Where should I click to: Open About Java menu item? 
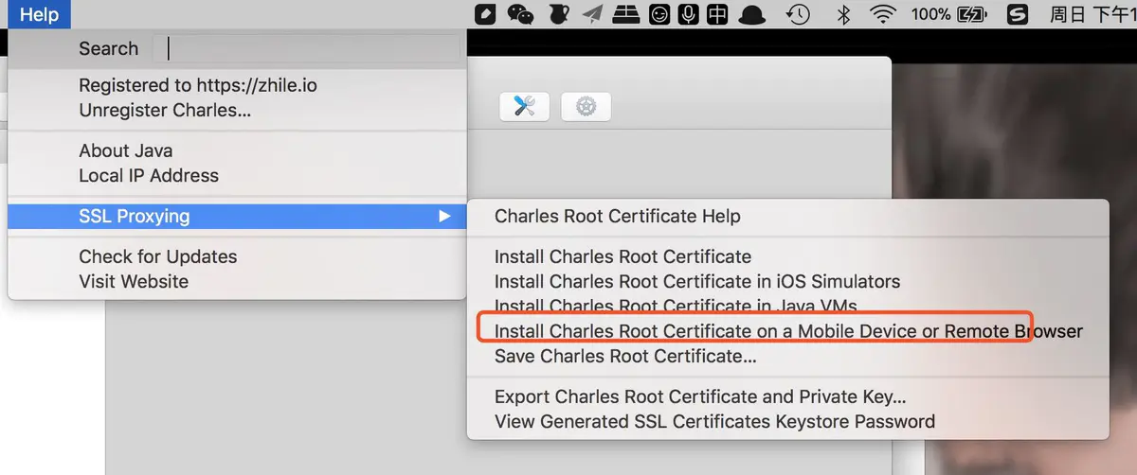(126, 150)
